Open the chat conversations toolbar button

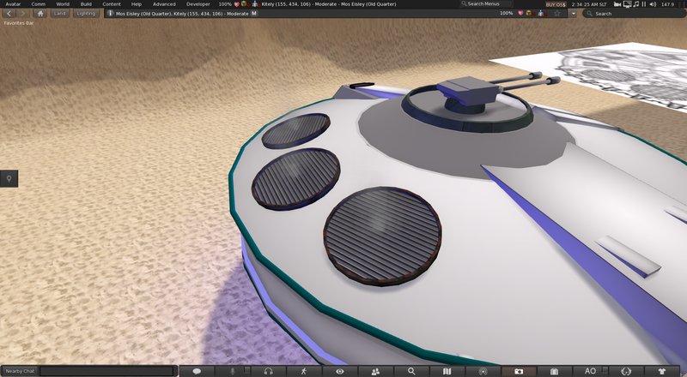(x=197, y=371)
